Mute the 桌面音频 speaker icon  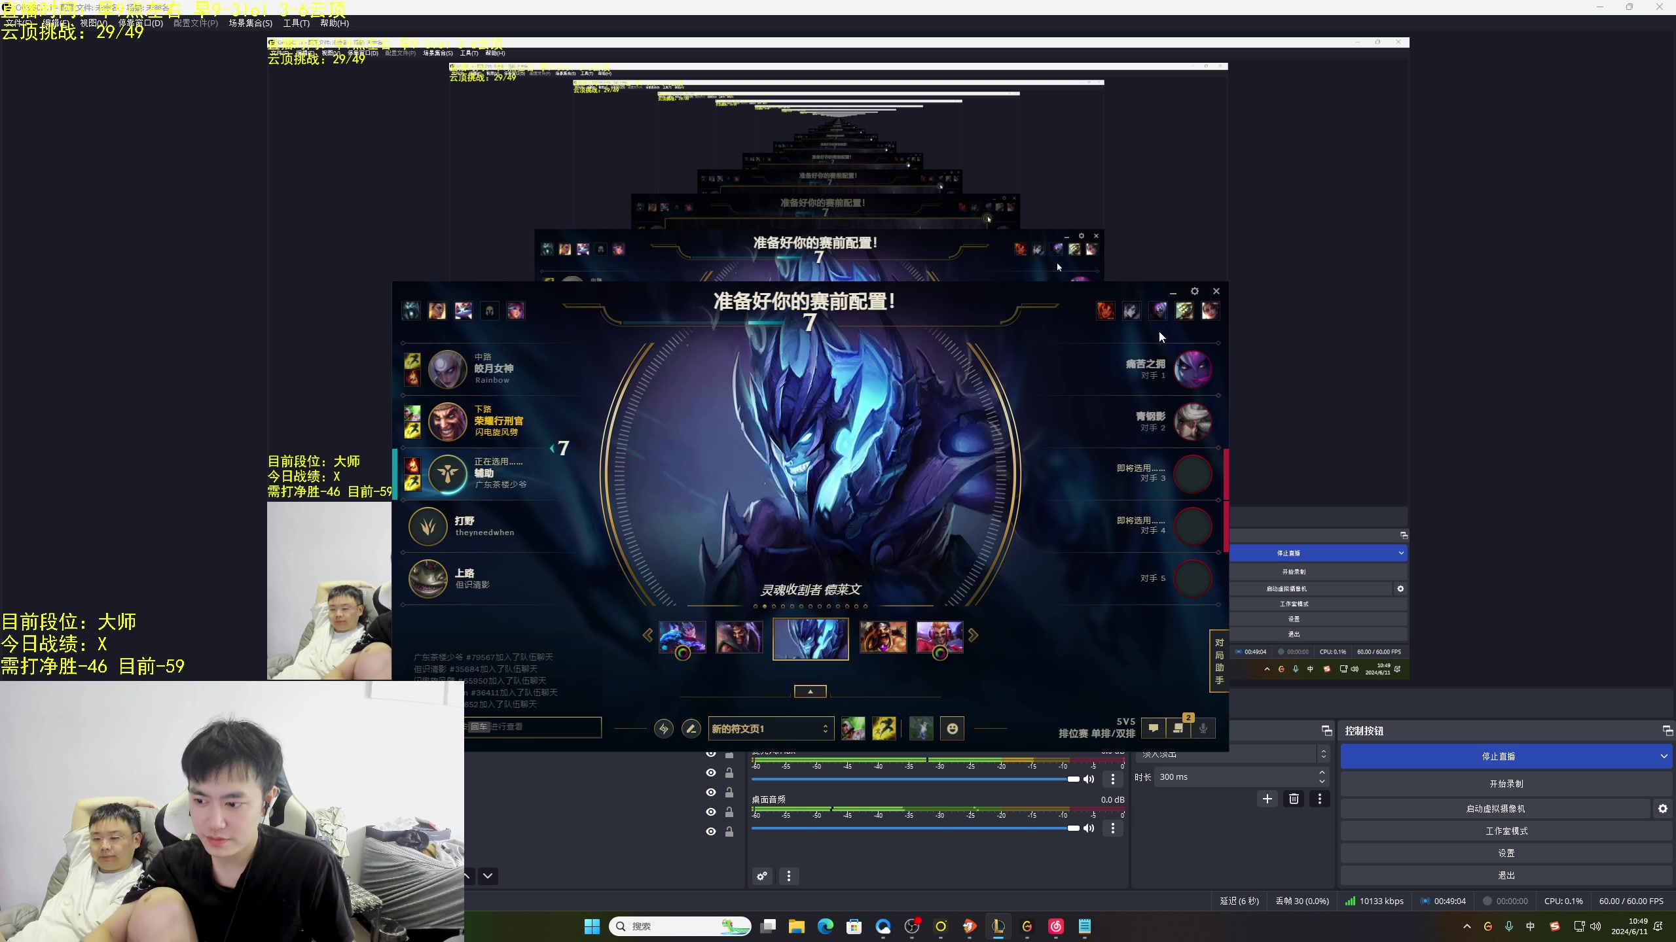click(x=1089, y=828)
